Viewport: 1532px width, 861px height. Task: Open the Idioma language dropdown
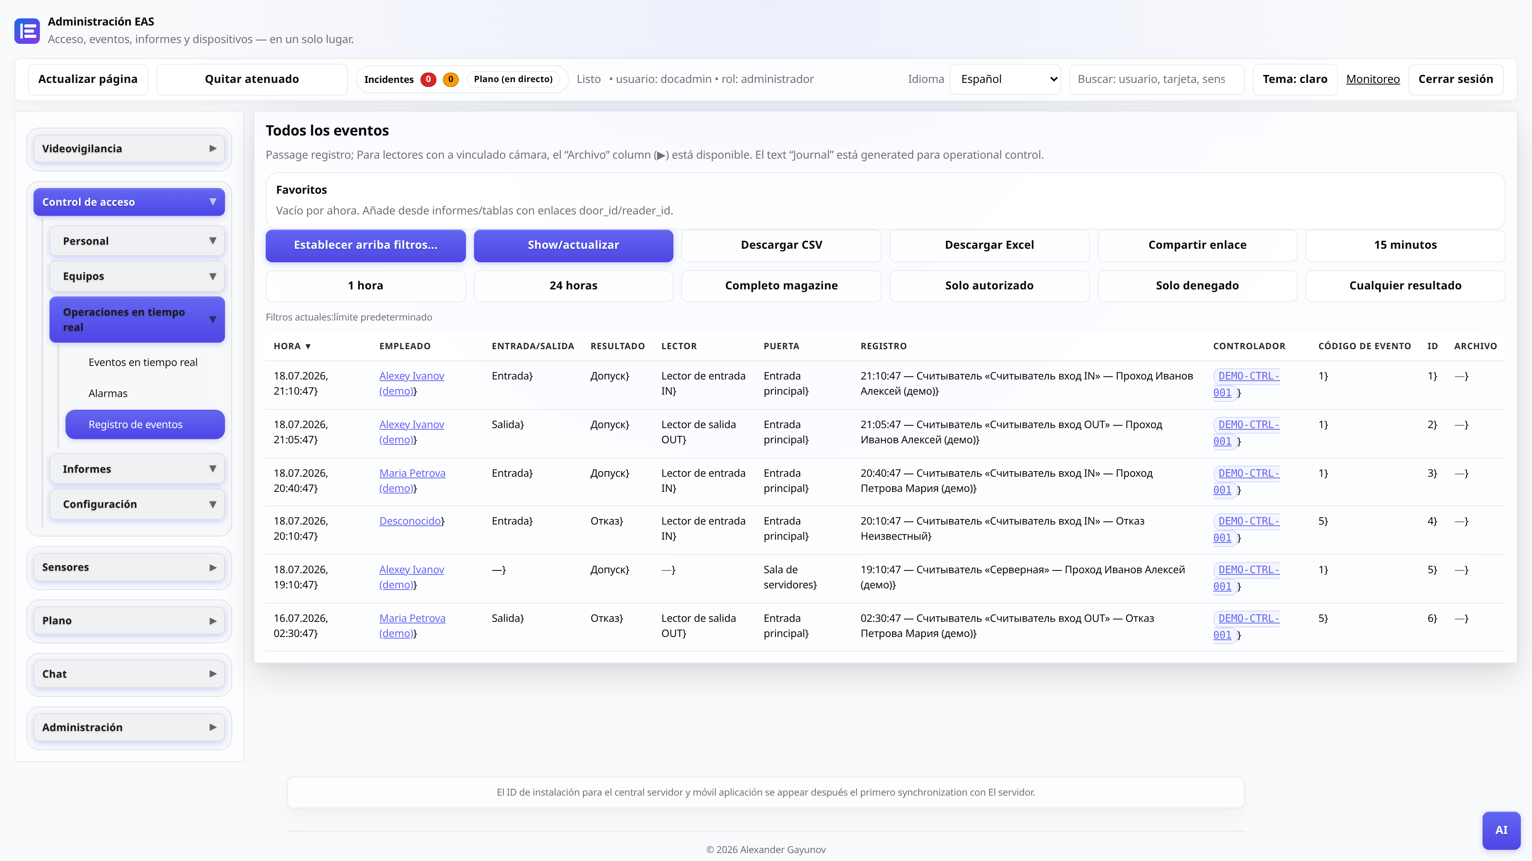pyautogui.click(x=1005, y=79)
